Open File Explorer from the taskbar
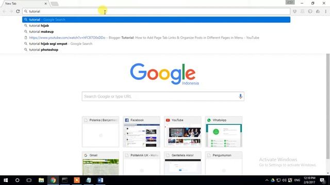This screenshot has width=330, height=185. click(41, 180)
